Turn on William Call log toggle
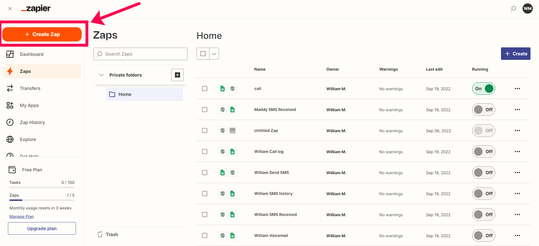The image size is (539, 246). coord(484,152)
